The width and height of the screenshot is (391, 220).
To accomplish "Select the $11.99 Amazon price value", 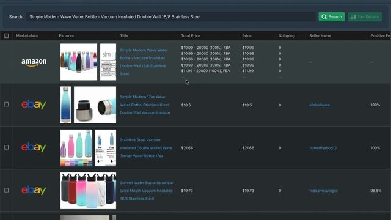I will 248,71.
